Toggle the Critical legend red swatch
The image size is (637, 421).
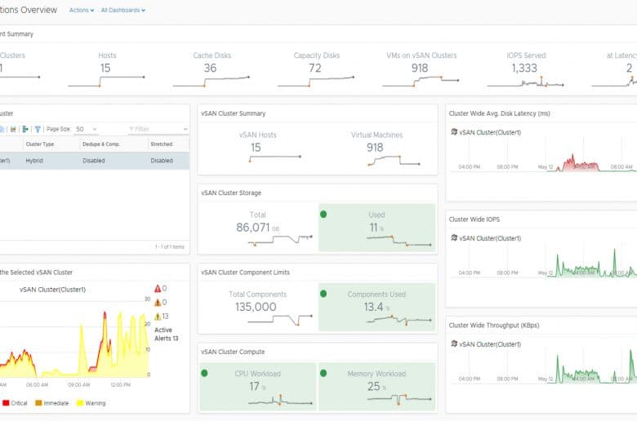pyautogui.click(x=6, y=403)
